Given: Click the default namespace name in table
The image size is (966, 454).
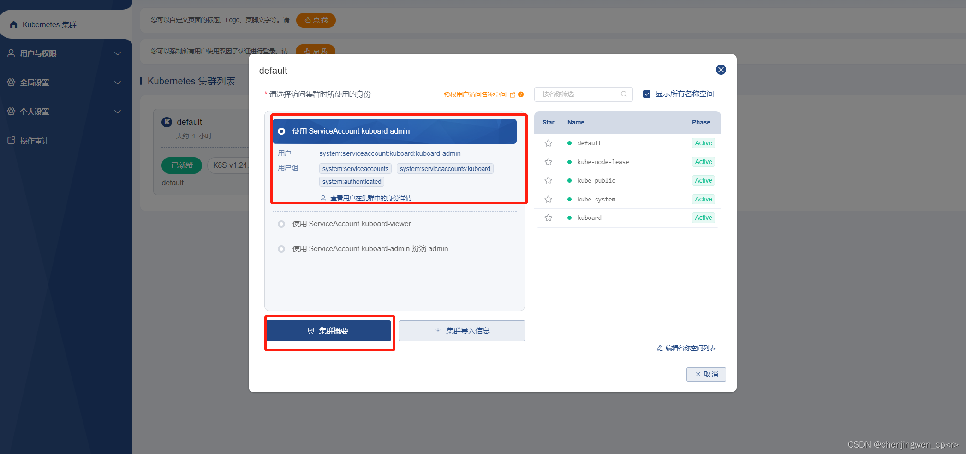Looking at the screenshot, I should pyautogui.click(x=589, y=143).
